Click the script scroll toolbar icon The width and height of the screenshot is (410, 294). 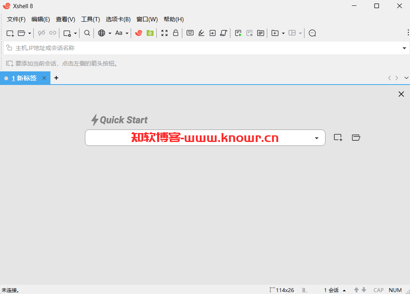(223, 33)
